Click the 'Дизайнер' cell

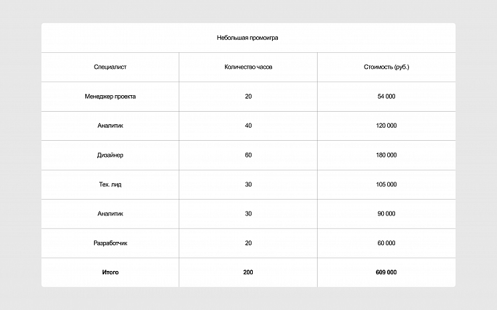pos(110,155)
